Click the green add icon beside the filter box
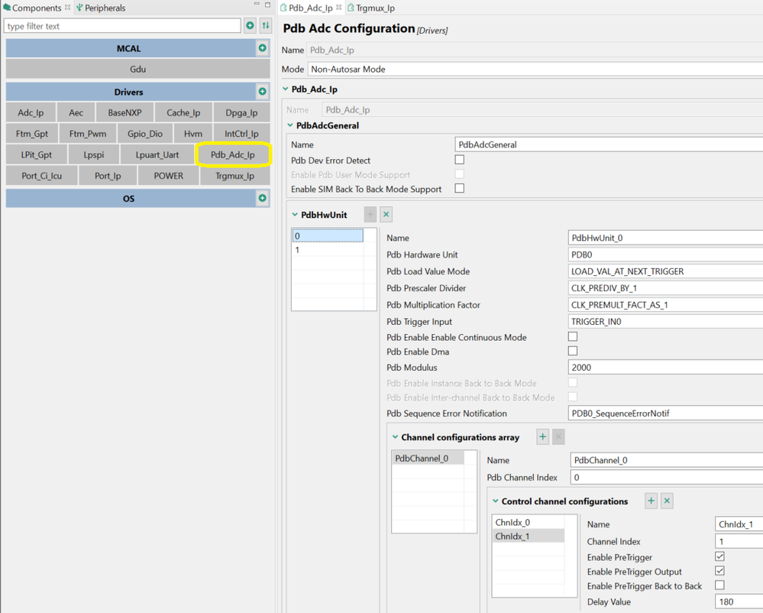The image size is (763, 613). point(250,25)
